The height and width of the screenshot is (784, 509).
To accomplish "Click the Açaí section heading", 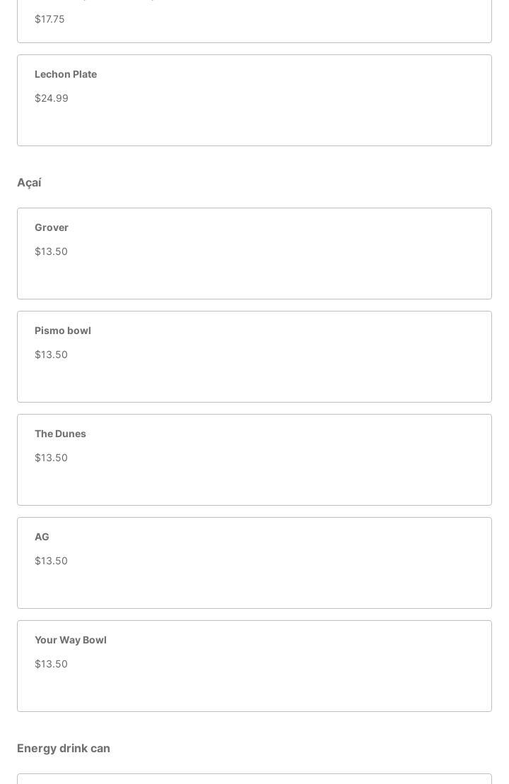I will (x=29, y=183).
